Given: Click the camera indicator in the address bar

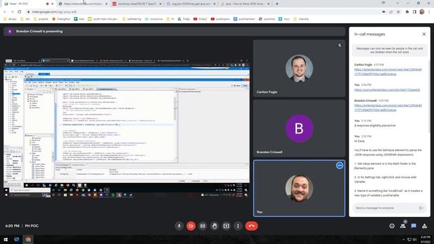Looking at the screenshot, I should coord(383,12).
